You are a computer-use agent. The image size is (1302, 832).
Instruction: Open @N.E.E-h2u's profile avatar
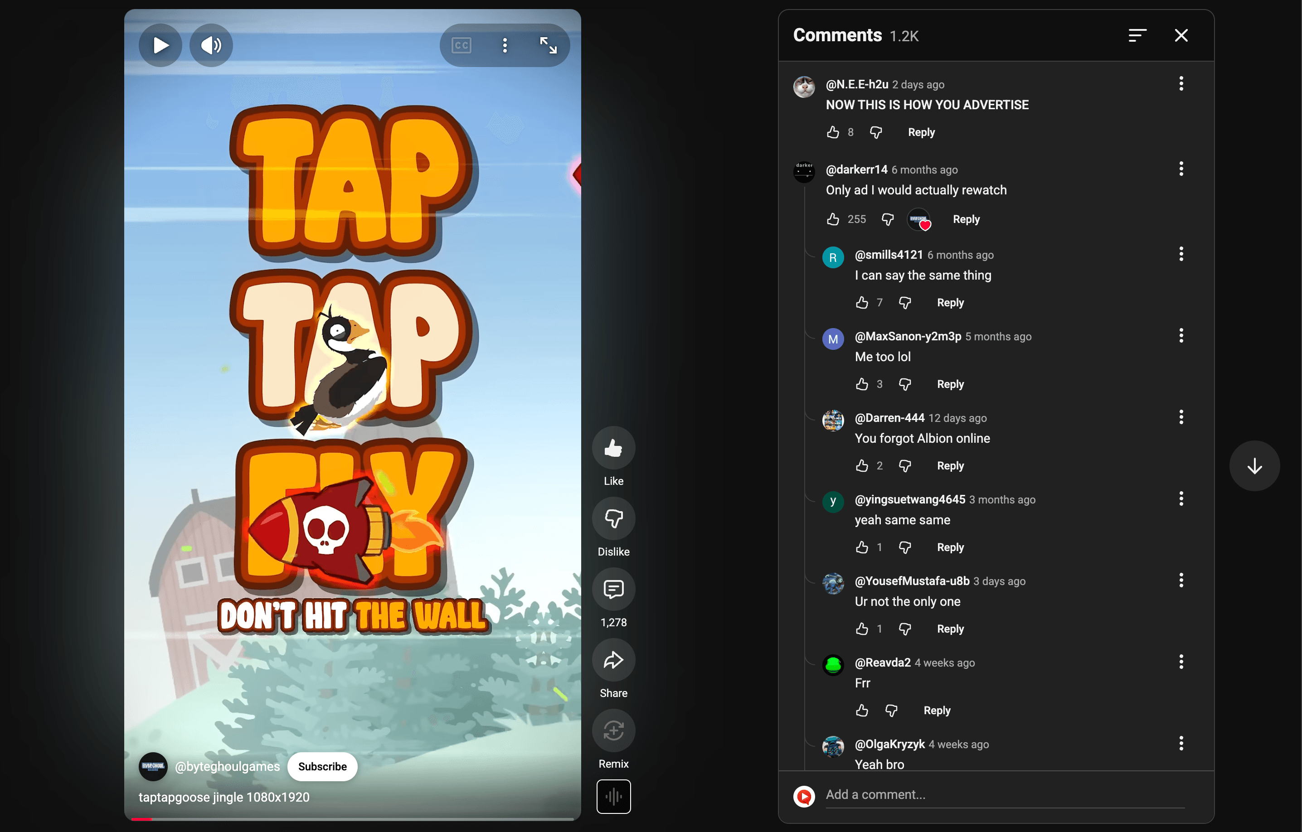[x=803, y=87]
